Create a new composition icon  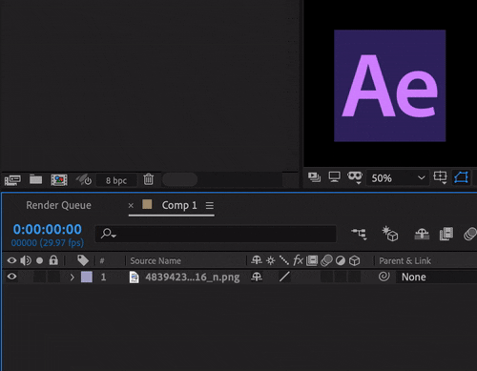pyautogui.click(x=59, y=180)
